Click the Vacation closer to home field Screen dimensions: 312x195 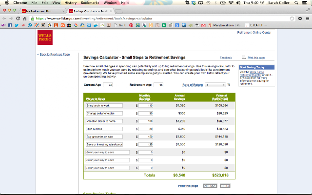[x=104, y=121]
